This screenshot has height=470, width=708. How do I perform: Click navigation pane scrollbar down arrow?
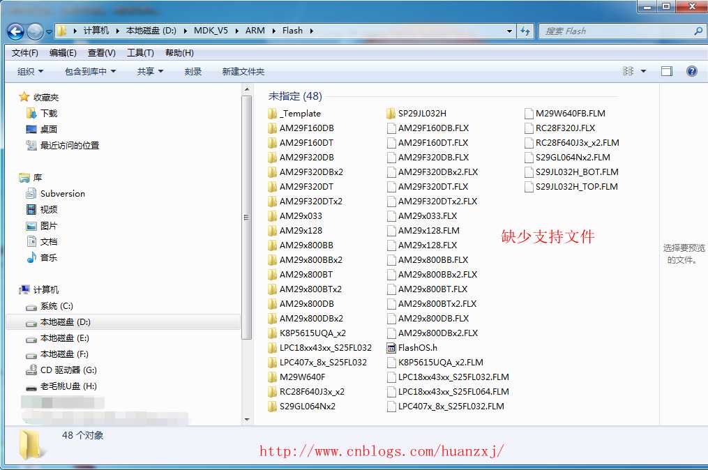(x=246, y=419)
